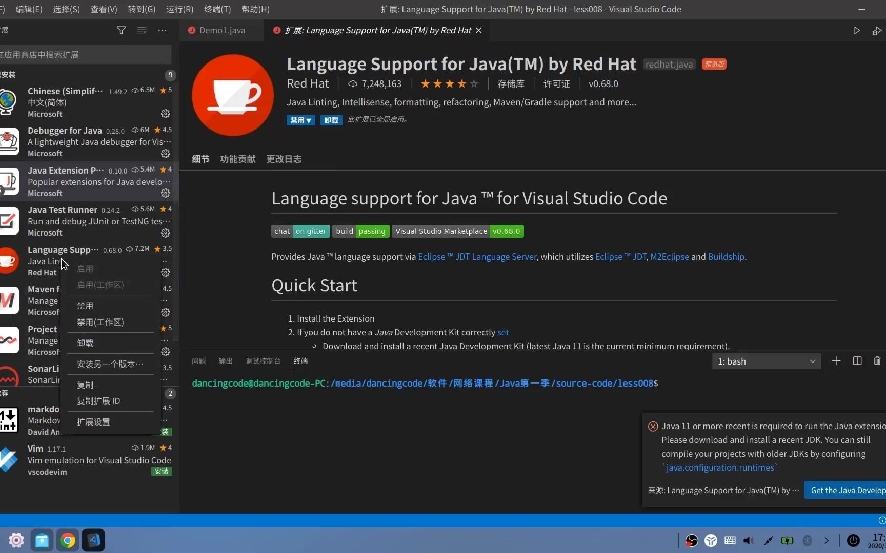The width and height of the screenshot is (886, 553).
Task: Click the build passing badge
Action: click(x=361, y=231)
